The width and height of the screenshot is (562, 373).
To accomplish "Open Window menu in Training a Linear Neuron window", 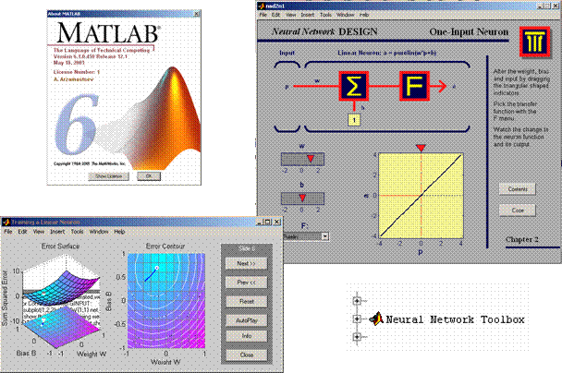I will coord(99,232).
